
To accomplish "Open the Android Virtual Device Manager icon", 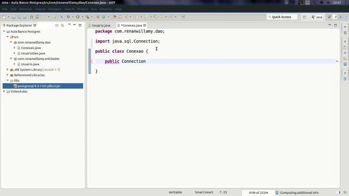I will [37, 17].
